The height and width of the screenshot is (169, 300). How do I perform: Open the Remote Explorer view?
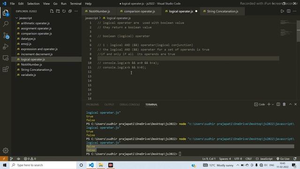click(6, 58)
